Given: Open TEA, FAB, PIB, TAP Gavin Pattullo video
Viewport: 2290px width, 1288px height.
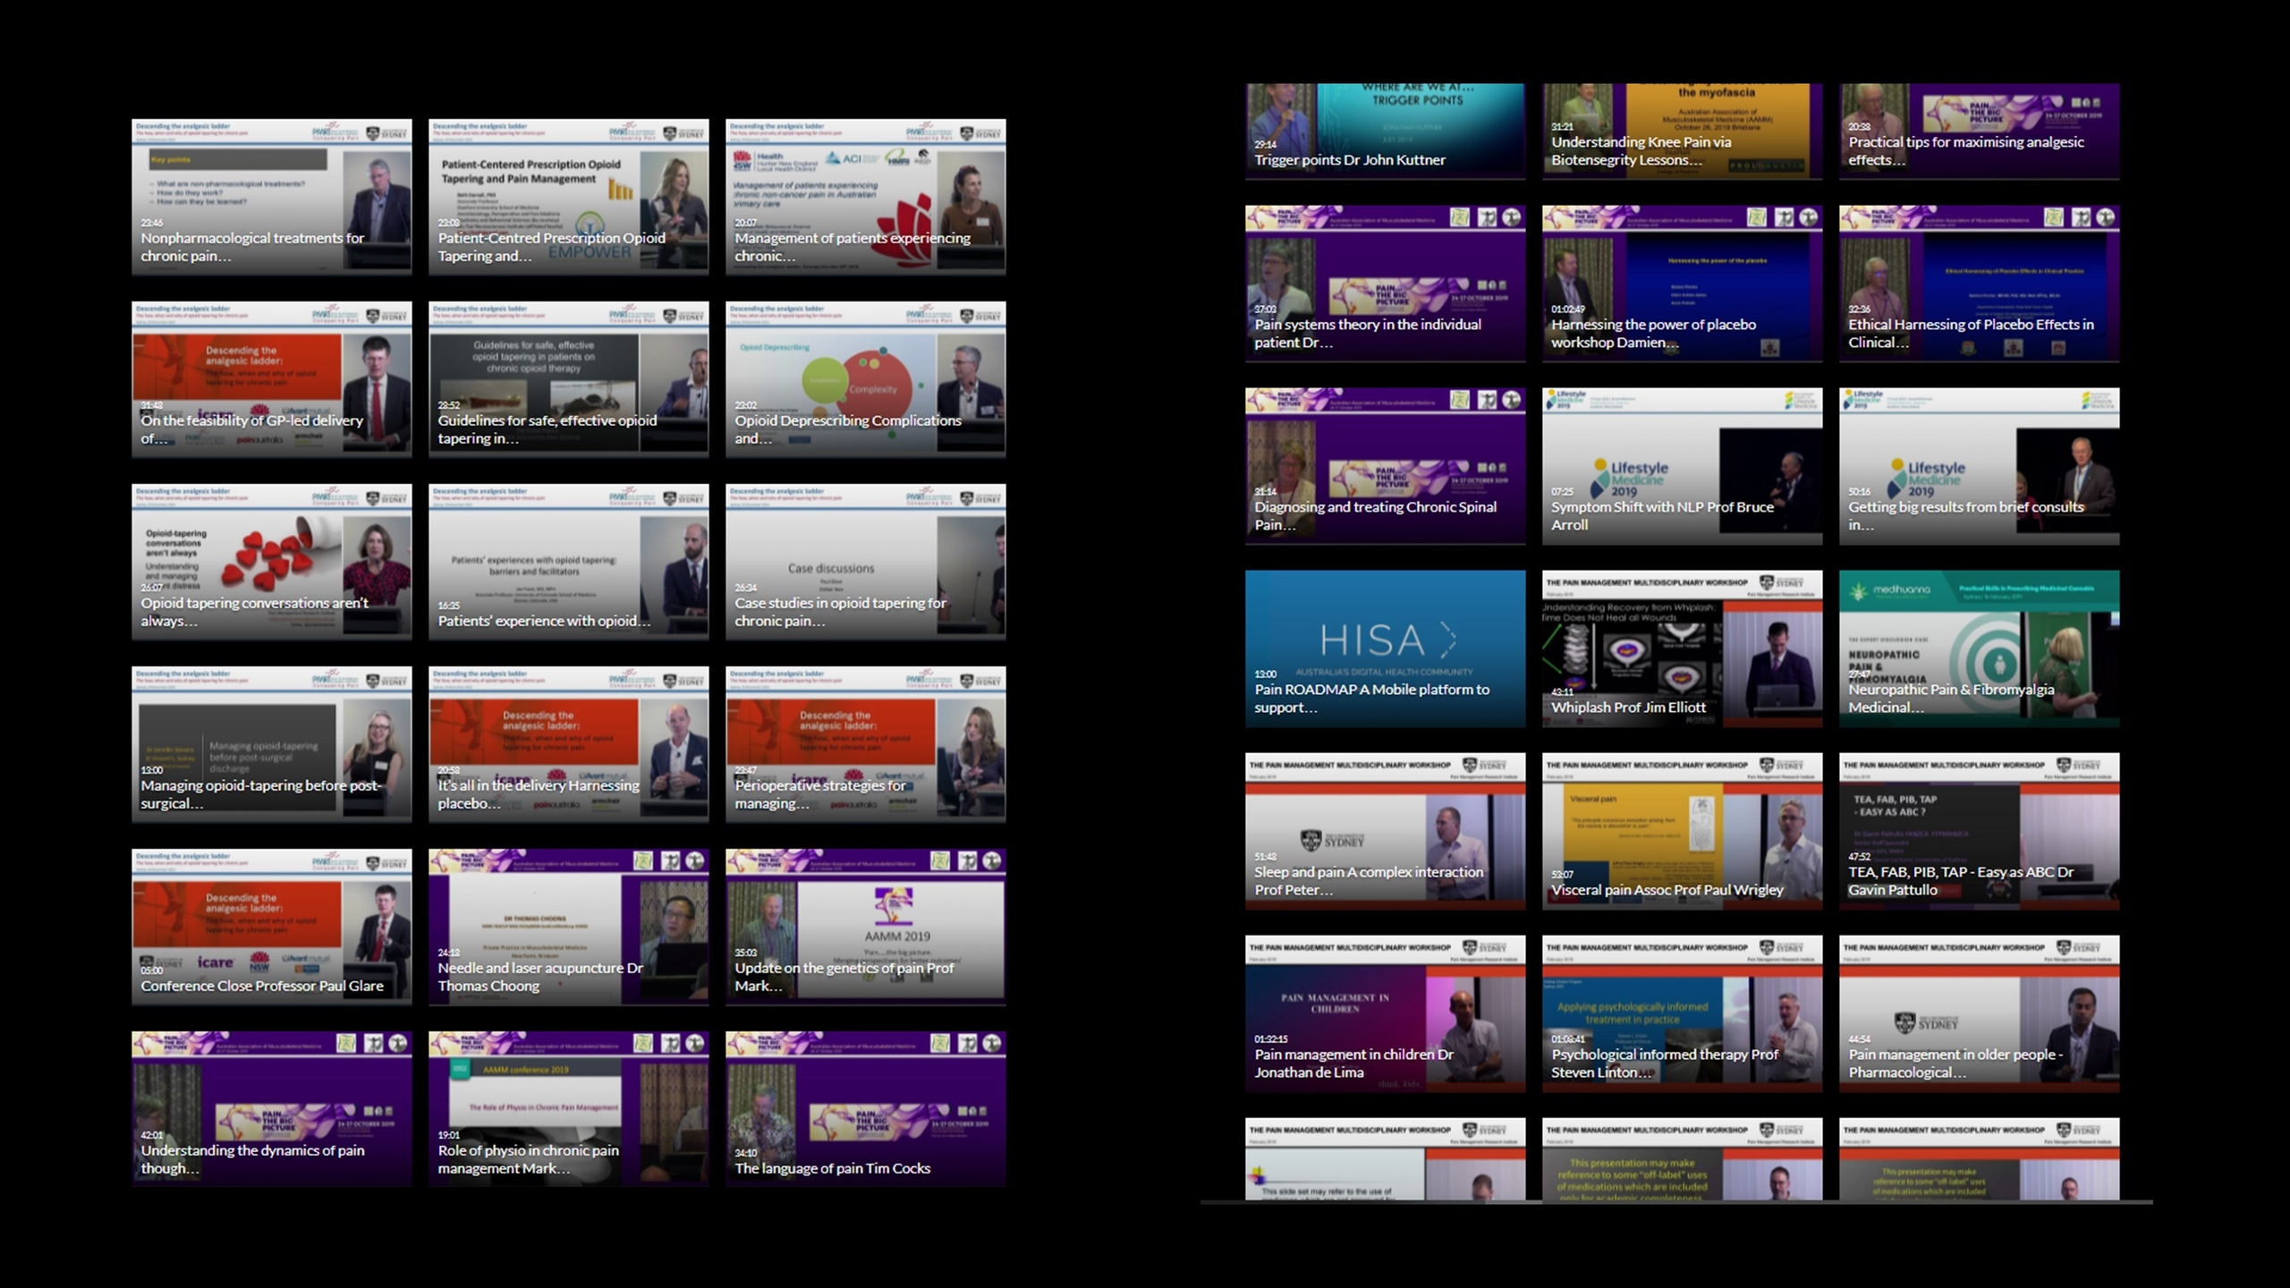Looking at the screenshot, I should (1979, 831).
